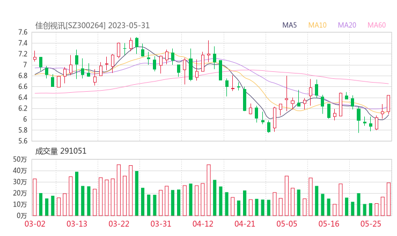
Task: Click the 6.8 price axis label
Action: click(23, 76)
